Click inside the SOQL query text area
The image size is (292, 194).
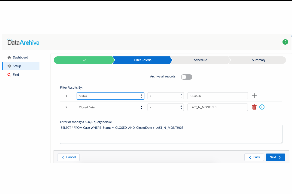click(171, 134)
